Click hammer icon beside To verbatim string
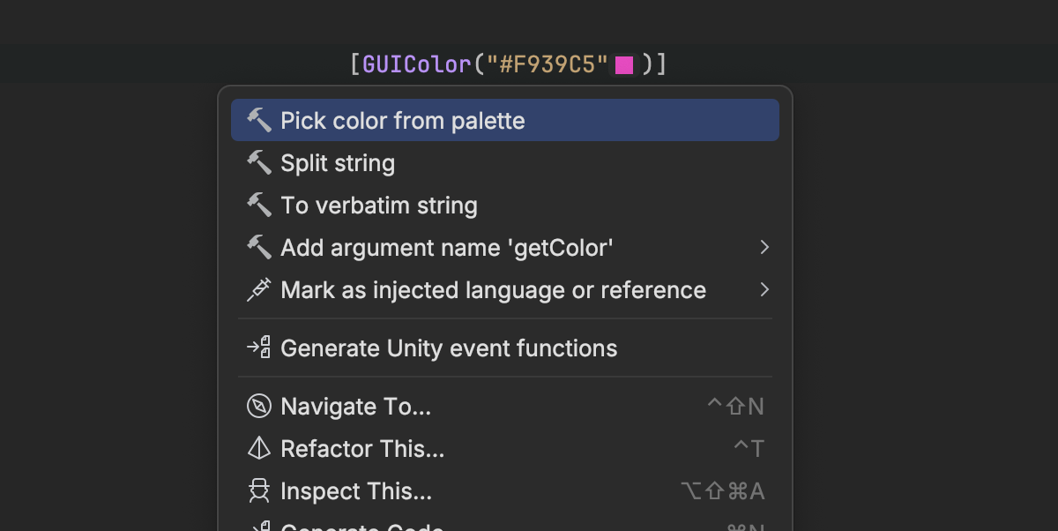 point(258,205)
